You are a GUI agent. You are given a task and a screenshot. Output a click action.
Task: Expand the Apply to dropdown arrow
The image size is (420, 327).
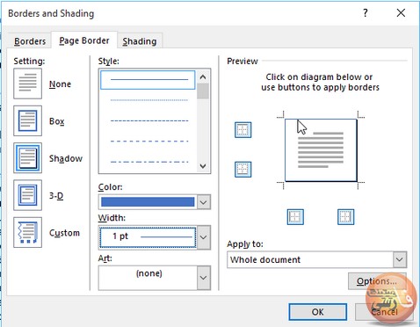400,259
